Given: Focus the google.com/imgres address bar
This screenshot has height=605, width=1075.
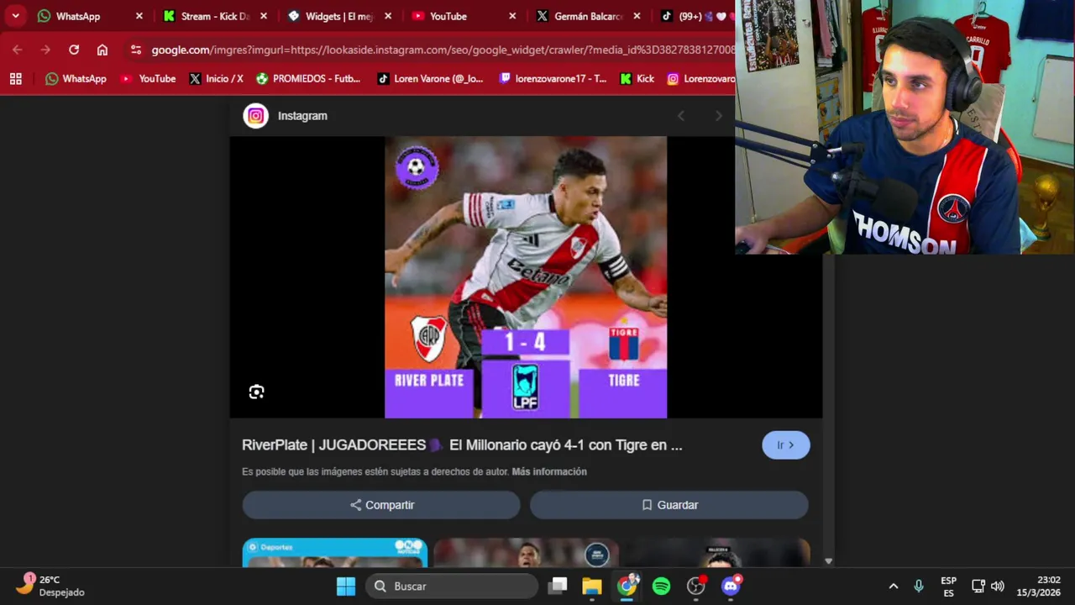Looking at the screenshot, I should [443, 50].
